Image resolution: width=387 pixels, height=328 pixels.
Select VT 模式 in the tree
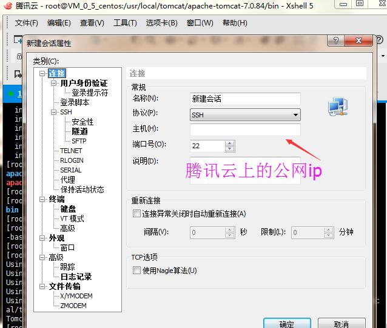point(72,218)
